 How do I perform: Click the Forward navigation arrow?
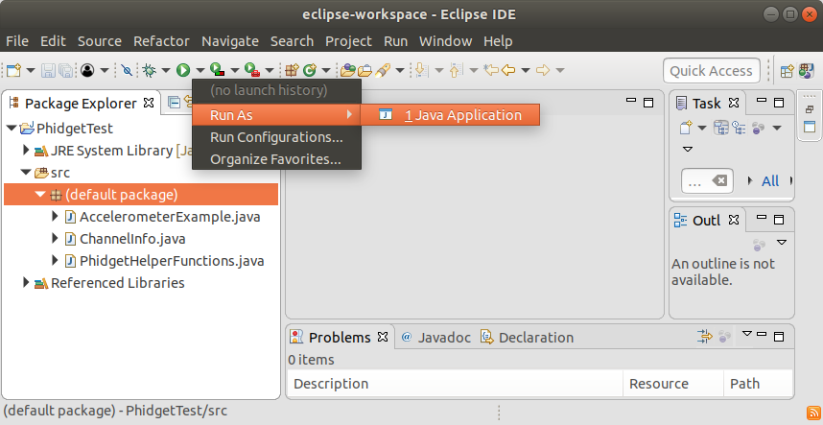pyautogui.click(x=543, y=70)
